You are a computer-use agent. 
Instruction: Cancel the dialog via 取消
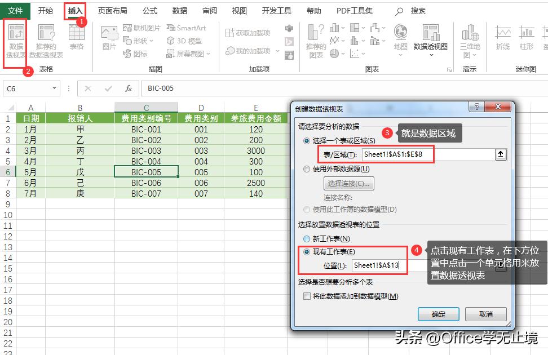(487, 314)
